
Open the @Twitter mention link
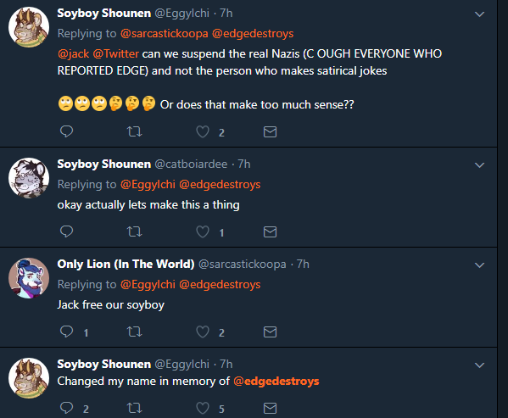pyautogui.click(x=116, y=53)
